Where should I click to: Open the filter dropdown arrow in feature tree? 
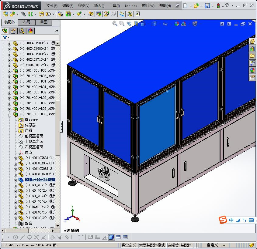[9, 37]
